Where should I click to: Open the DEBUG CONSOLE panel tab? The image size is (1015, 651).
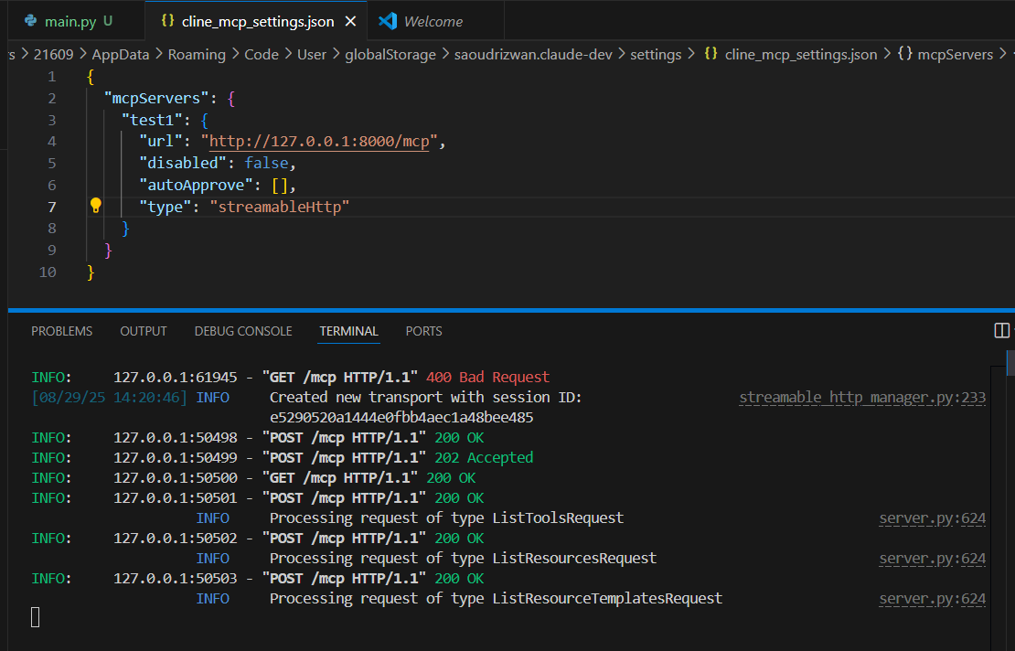point(243,331)
